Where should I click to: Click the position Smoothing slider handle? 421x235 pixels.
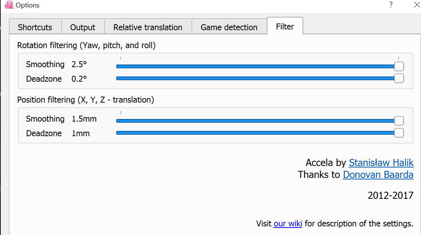tap(399, 121)
